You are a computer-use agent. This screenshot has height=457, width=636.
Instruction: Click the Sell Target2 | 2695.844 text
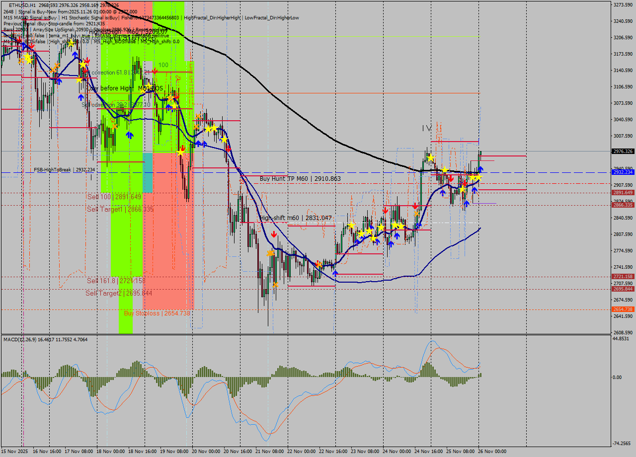(x=119, y=294)
